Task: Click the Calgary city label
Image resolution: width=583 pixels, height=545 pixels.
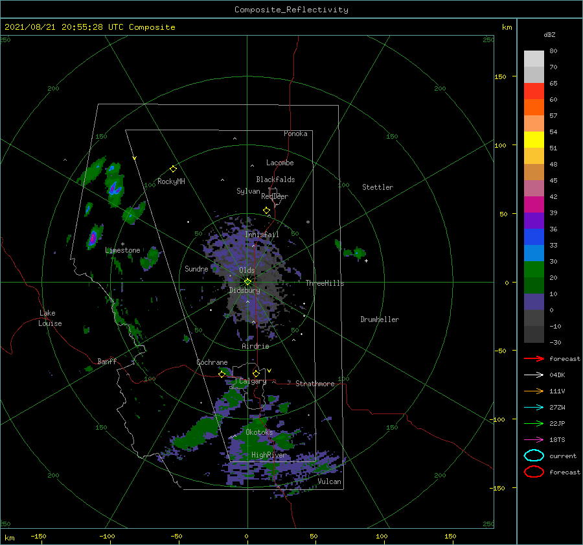Action: (x=253, y=381)
